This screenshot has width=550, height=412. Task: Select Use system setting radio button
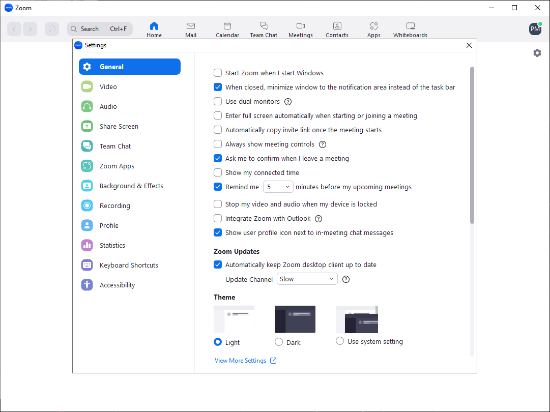(340, 341)
